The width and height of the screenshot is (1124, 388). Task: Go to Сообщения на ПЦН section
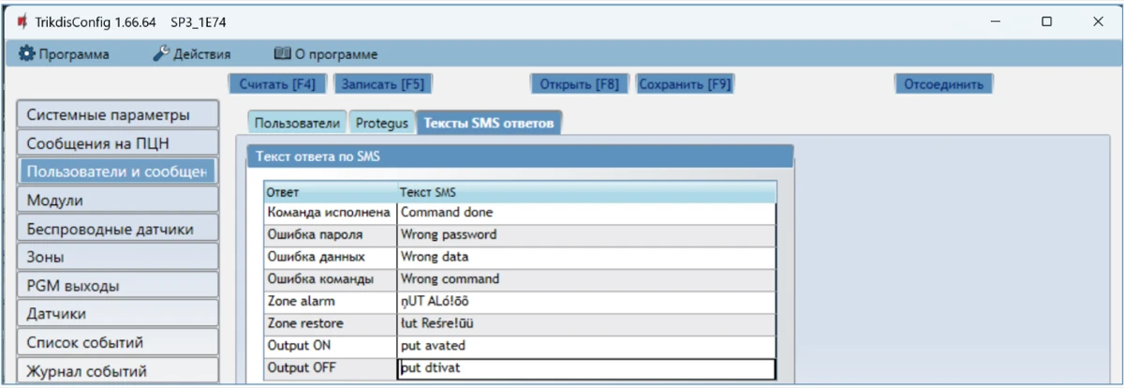point(116,143)
